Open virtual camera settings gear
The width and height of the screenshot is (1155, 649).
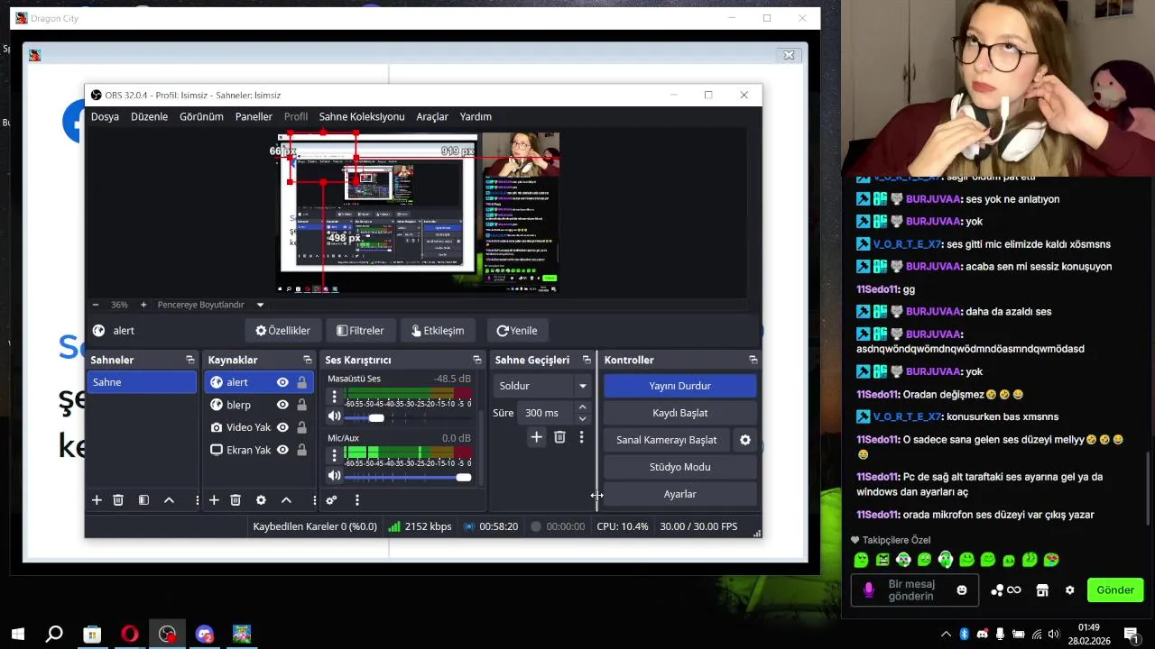point(745,440)
